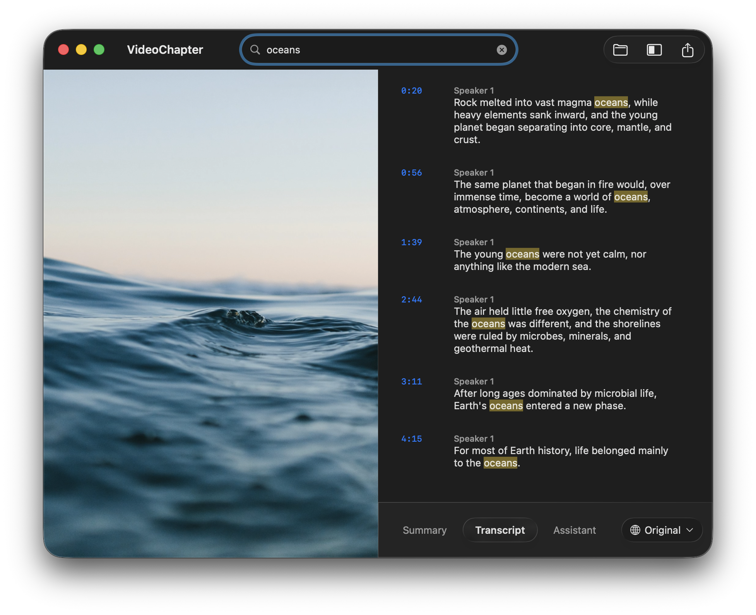
Task: Jump to timestamp 0:20
Action: click(x=411, y=90)
